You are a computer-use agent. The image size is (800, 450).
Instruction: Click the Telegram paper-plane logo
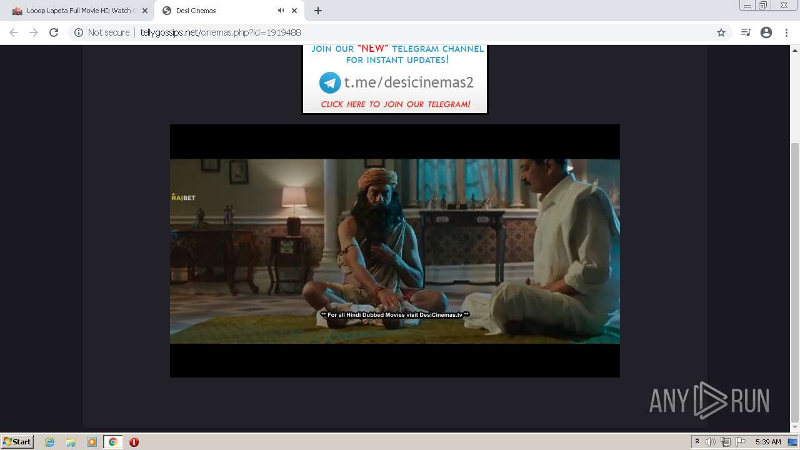click(330, 82)
